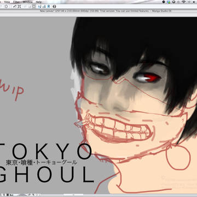Click the shield-shaped menu bar icon

174,2
